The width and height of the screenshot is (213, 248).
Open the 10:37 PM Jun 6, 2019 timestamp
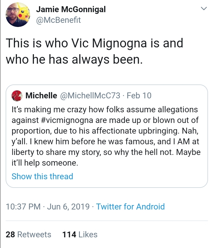[48, 207]
